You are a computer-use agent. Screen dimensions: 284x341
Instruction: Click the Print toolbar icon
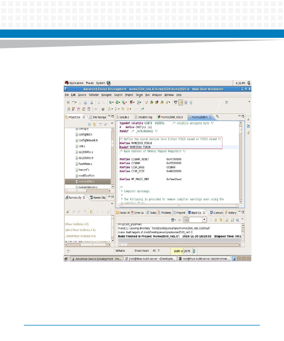click(x=85, y=102)
